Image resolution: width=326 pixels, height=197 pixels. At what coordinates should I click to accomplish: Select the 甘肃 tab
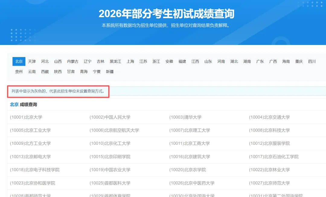(x=71, y=72)
